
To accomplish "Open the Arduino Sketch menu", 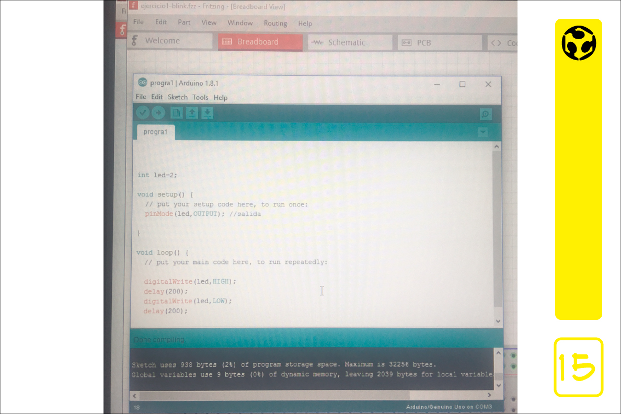I will 177,97.
